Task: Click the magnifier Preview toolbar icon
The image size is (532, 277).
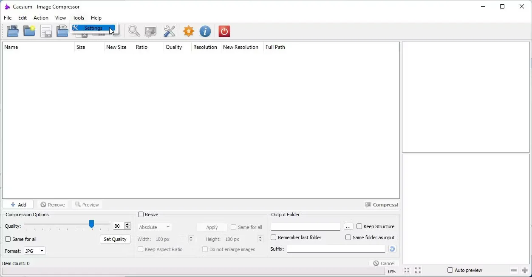Action: click(134, 31)
